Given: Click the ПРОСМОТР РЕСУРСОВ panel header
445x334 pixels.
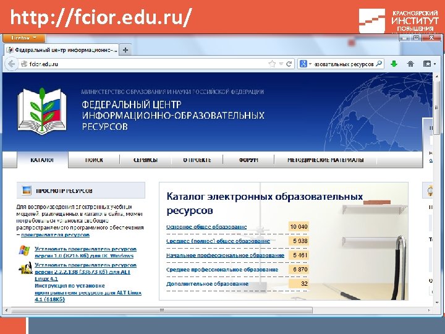Looking at the screenshot, I should pyautogui.click(x=81, y=191).
